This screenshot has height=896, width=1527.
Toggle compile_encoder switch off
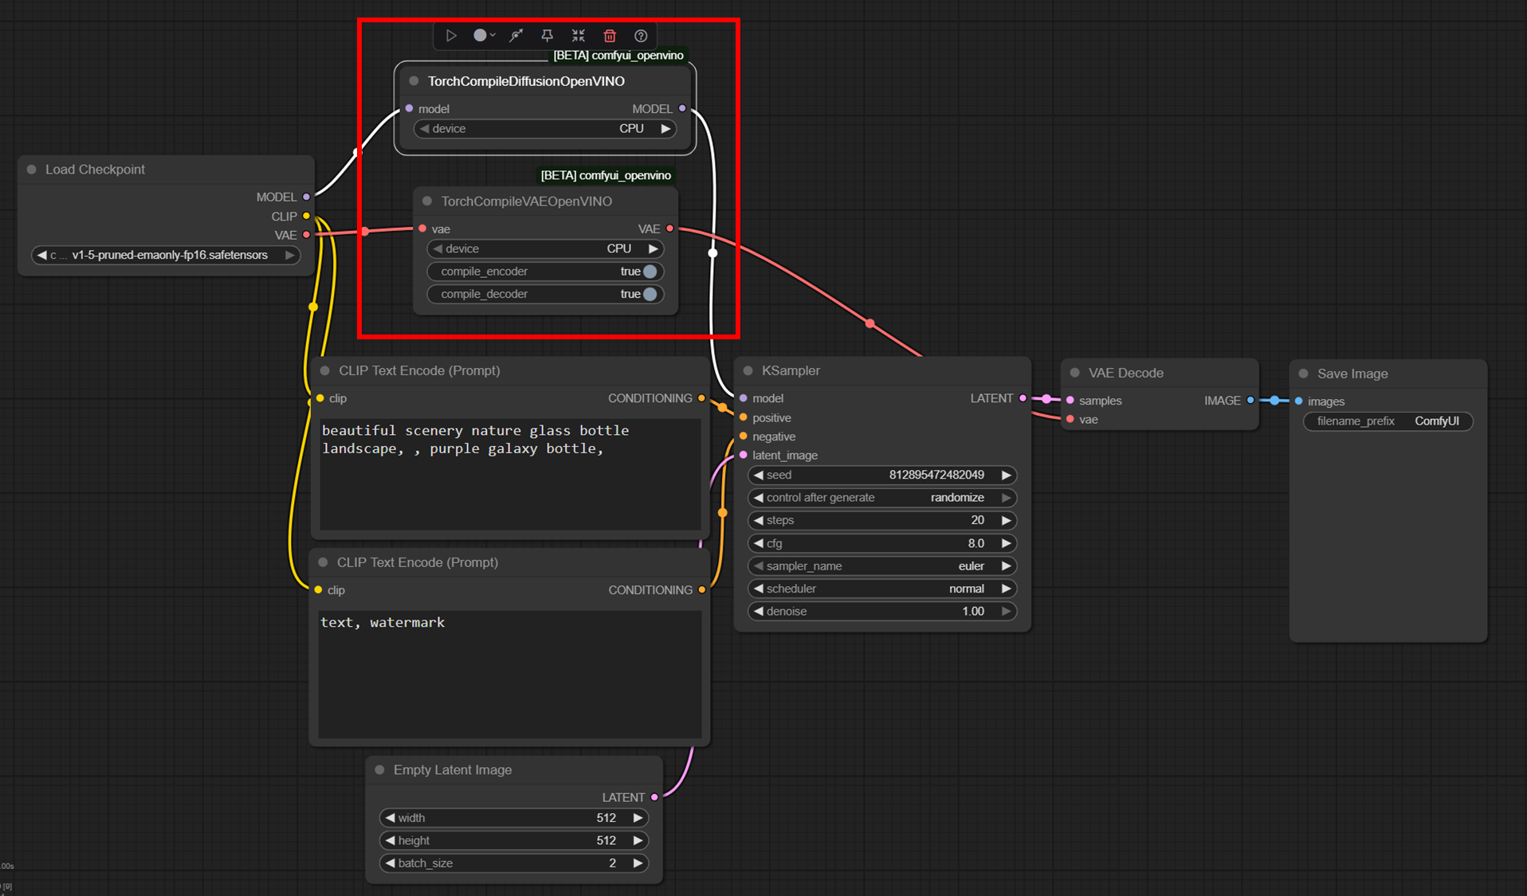click(x=650, y=272)
